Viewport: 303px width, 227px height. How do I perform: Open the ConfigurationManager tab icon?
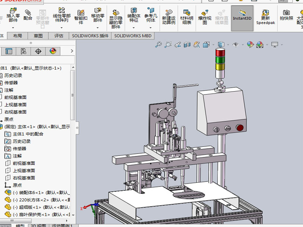(23, 51)
